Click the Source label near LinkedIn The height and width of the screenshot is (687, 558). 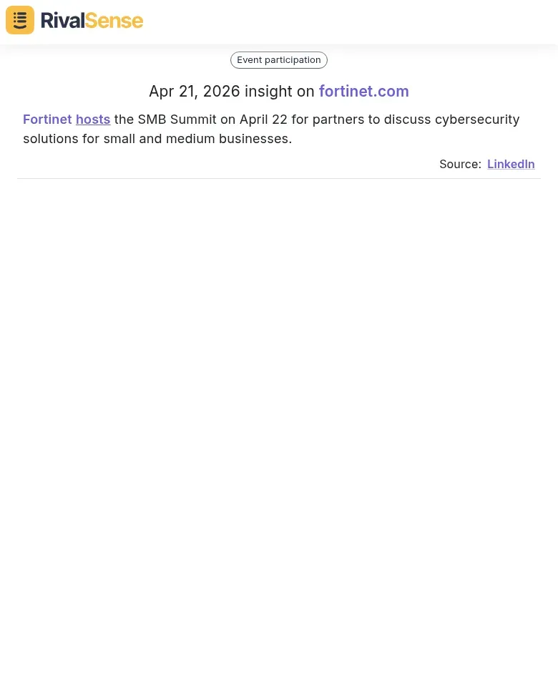coord(460,164)
